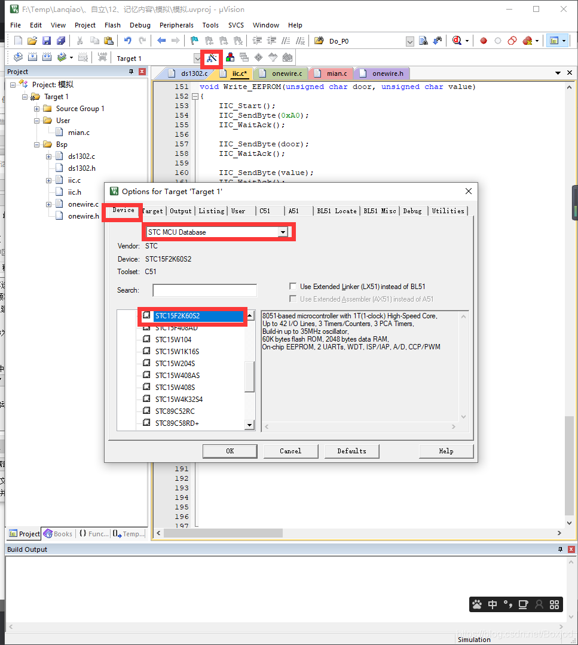Select STC89C52RC in the device list
Screen dimensions: 578x645
[x=175, y=411]
